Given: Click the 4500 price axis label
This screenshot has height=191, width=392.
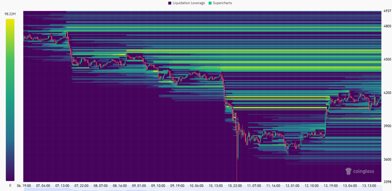Looking at the screenshot, I should point(387,59).
